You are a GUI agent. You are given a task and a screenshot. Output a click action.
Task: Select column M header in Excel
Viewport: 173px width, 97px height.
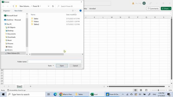[112, 17]
